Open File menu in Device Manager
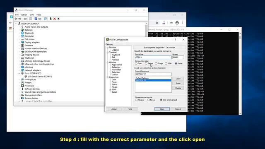Image resolution: width=265 pixels, height=149 pixels. pyautogui.click(x=17, y=15)
